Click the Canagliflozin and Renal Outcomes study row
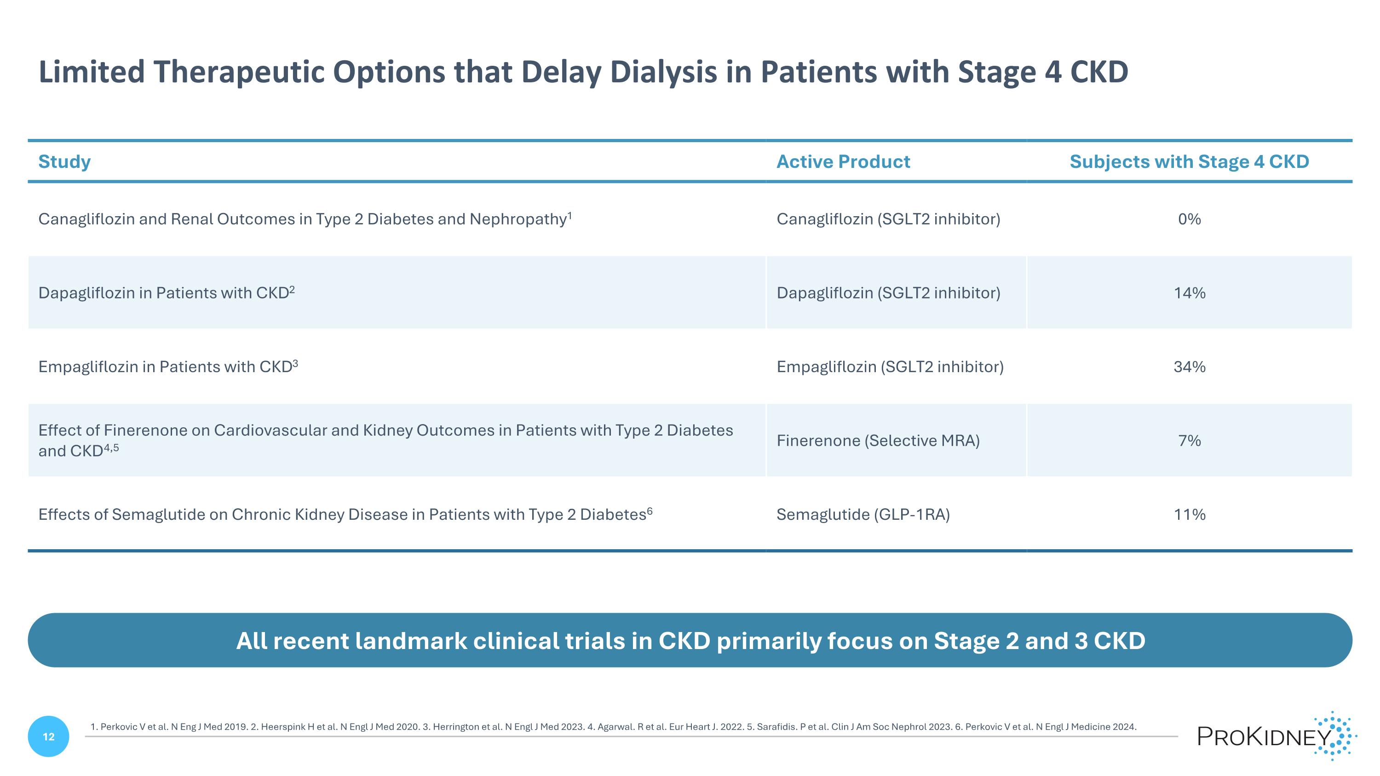The image size is (1380, 776). point(305,219)
